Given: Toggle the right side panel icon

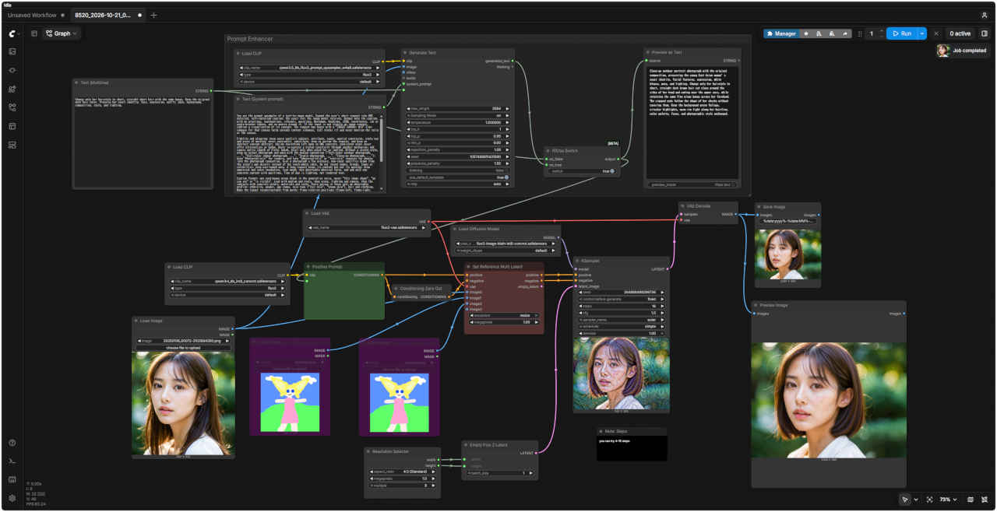Looking at the screenshot, I should (x=985, y=33).
